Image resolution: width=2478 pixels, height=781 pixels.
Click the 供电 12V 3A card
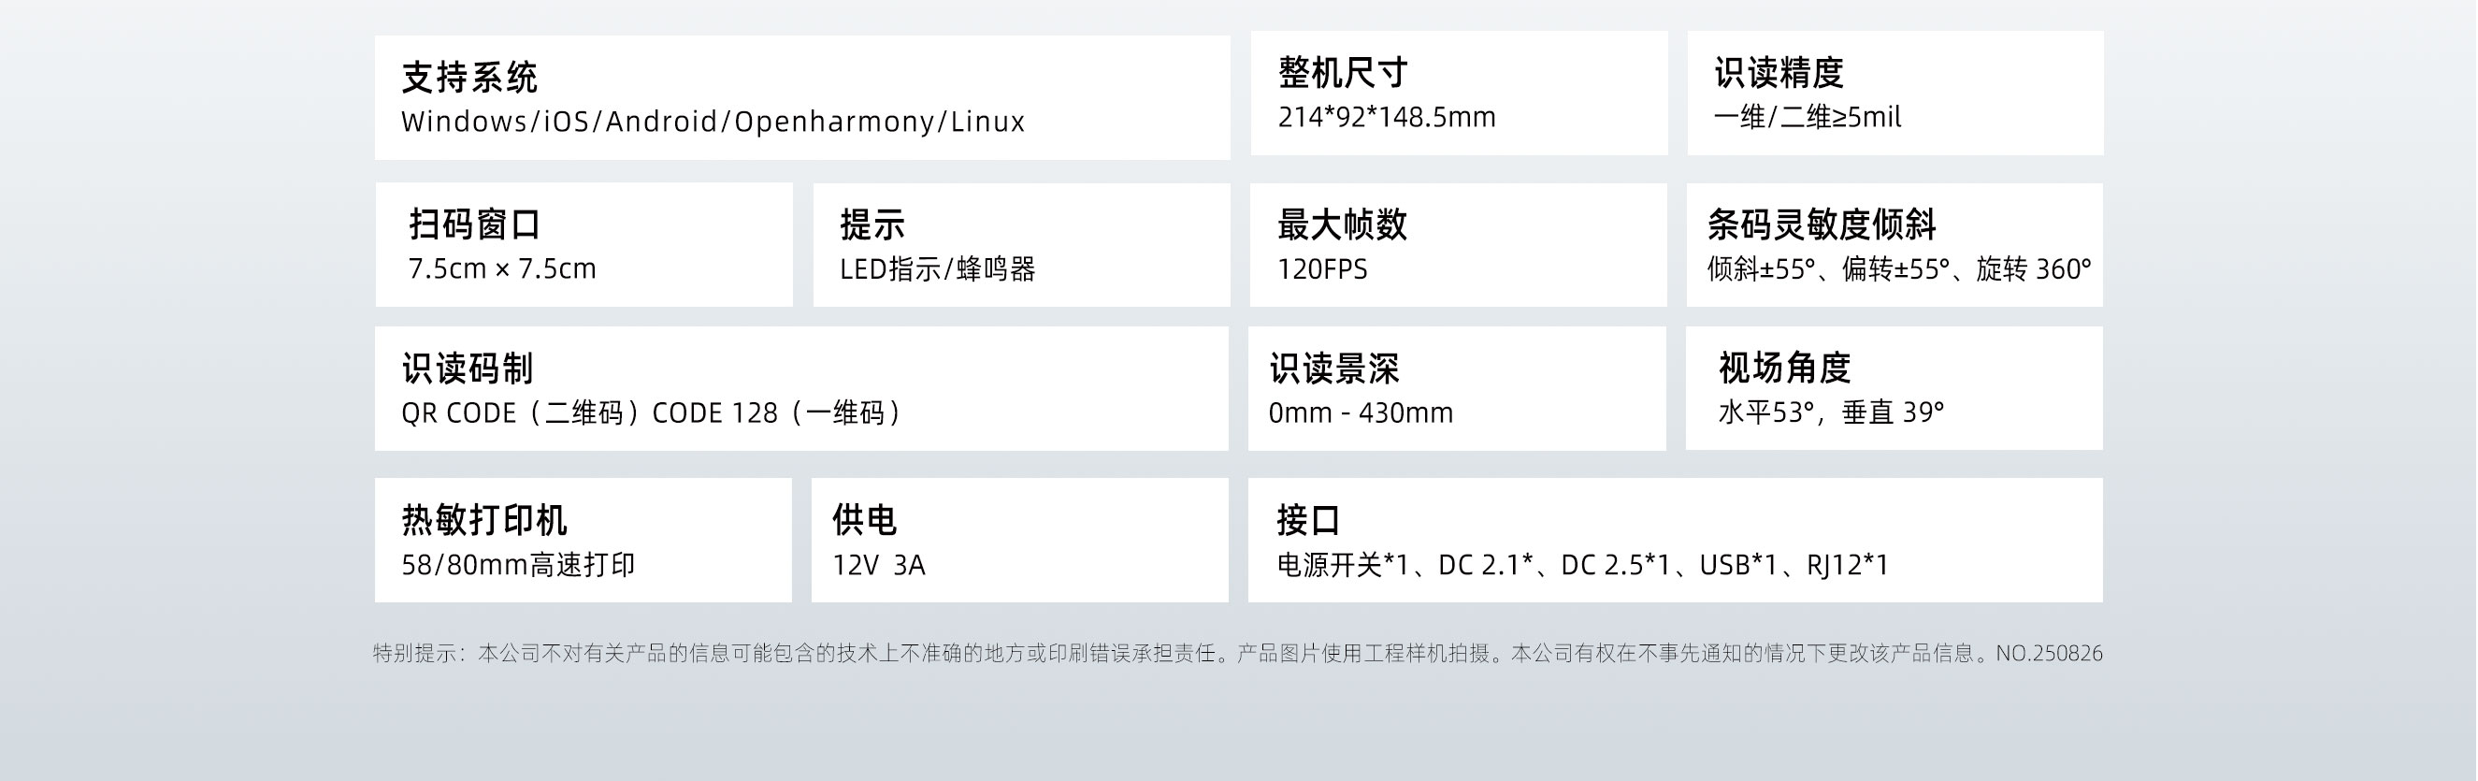point(1019,540)
